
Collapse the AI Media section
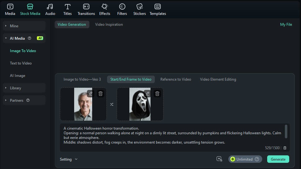[6, 38]
